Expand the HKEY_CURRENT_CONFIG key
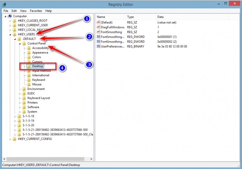Viewport: 242px width, 169px height. 10,139
